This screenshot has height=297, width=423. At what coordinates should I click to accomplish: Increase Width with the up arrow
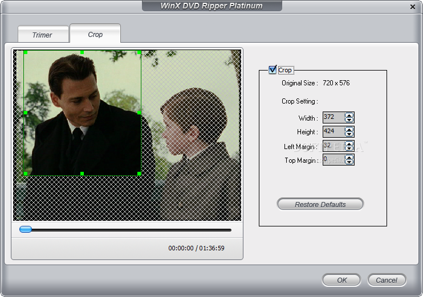pyautogui.click(x=349, y=115)
